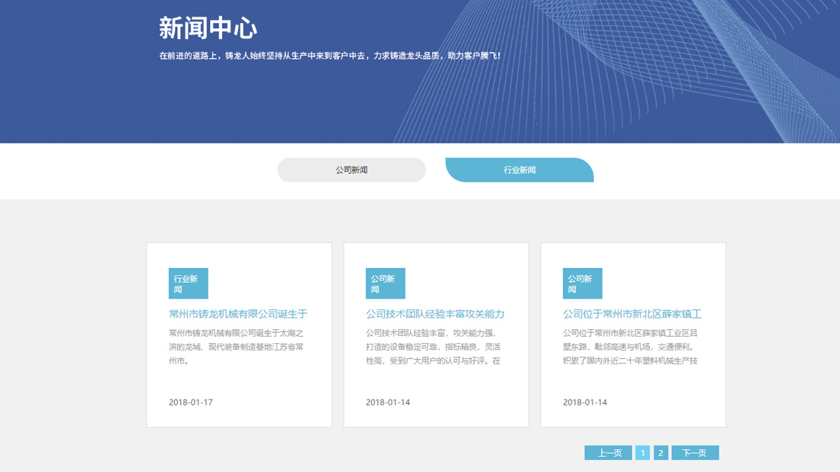Click the 公司新闻 badge on the right card

click(x=582, y=283)
